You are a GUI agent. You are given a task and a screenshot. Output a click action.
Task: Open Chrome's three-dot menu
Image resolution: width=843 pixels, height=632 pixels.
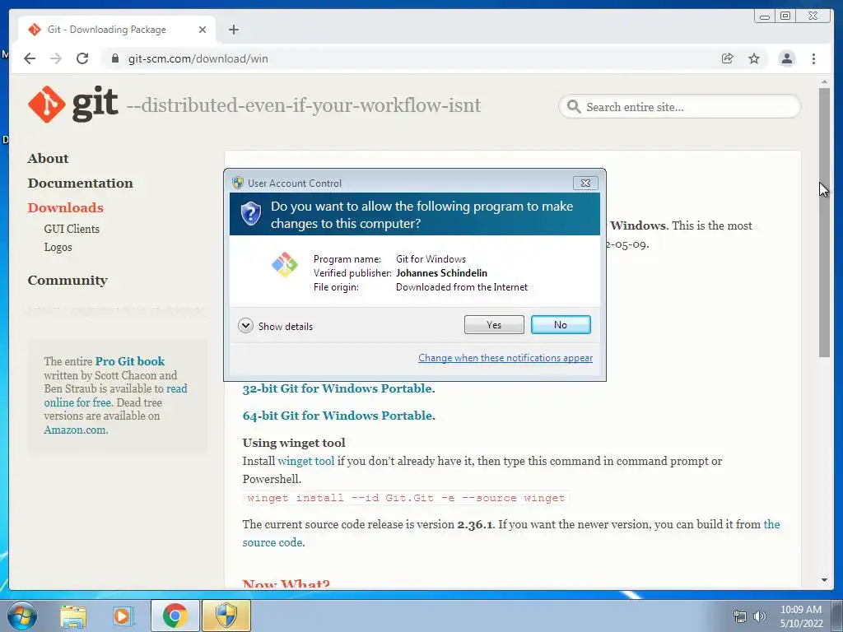coord(813,58)
